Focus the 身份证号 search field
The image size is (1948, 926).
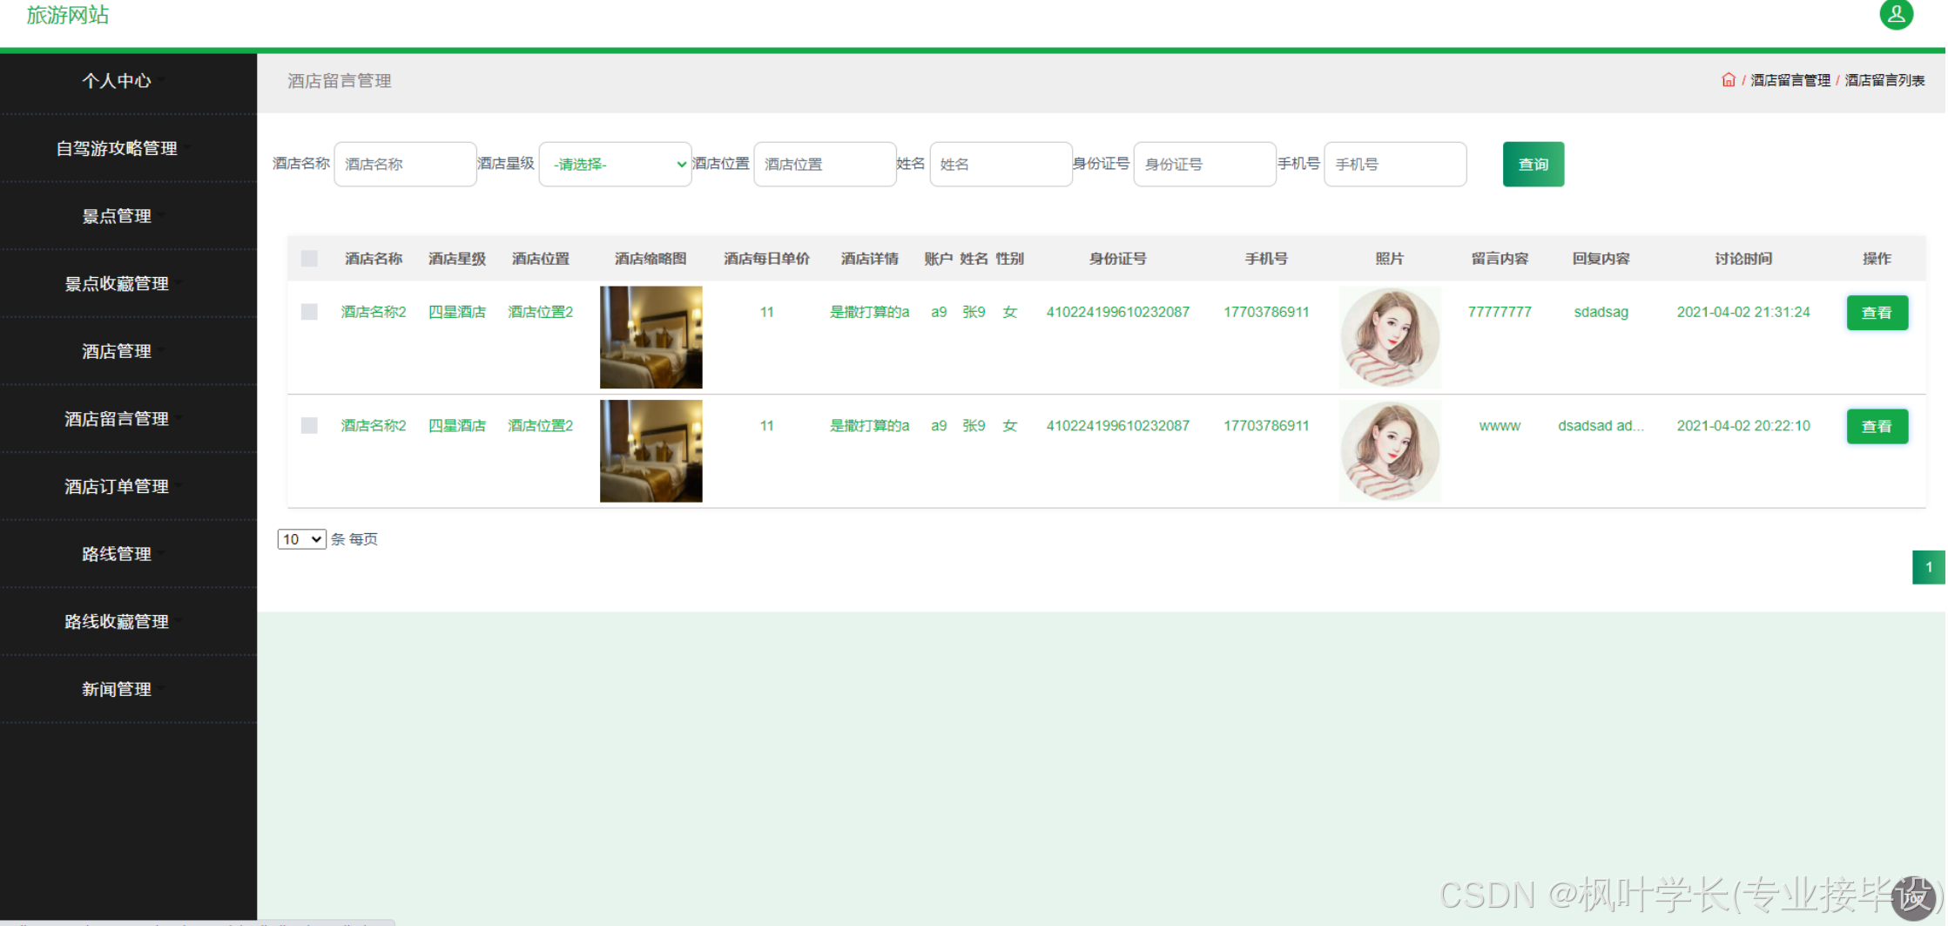[x=1204, y=164]
